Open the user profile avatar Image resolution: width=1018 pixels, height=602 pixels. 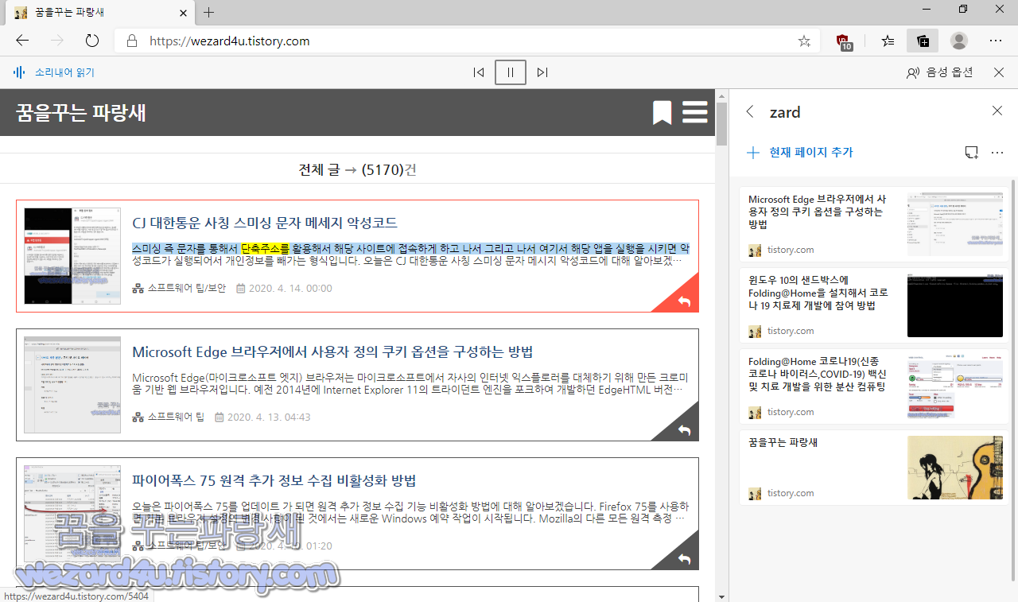coord(959,41)
